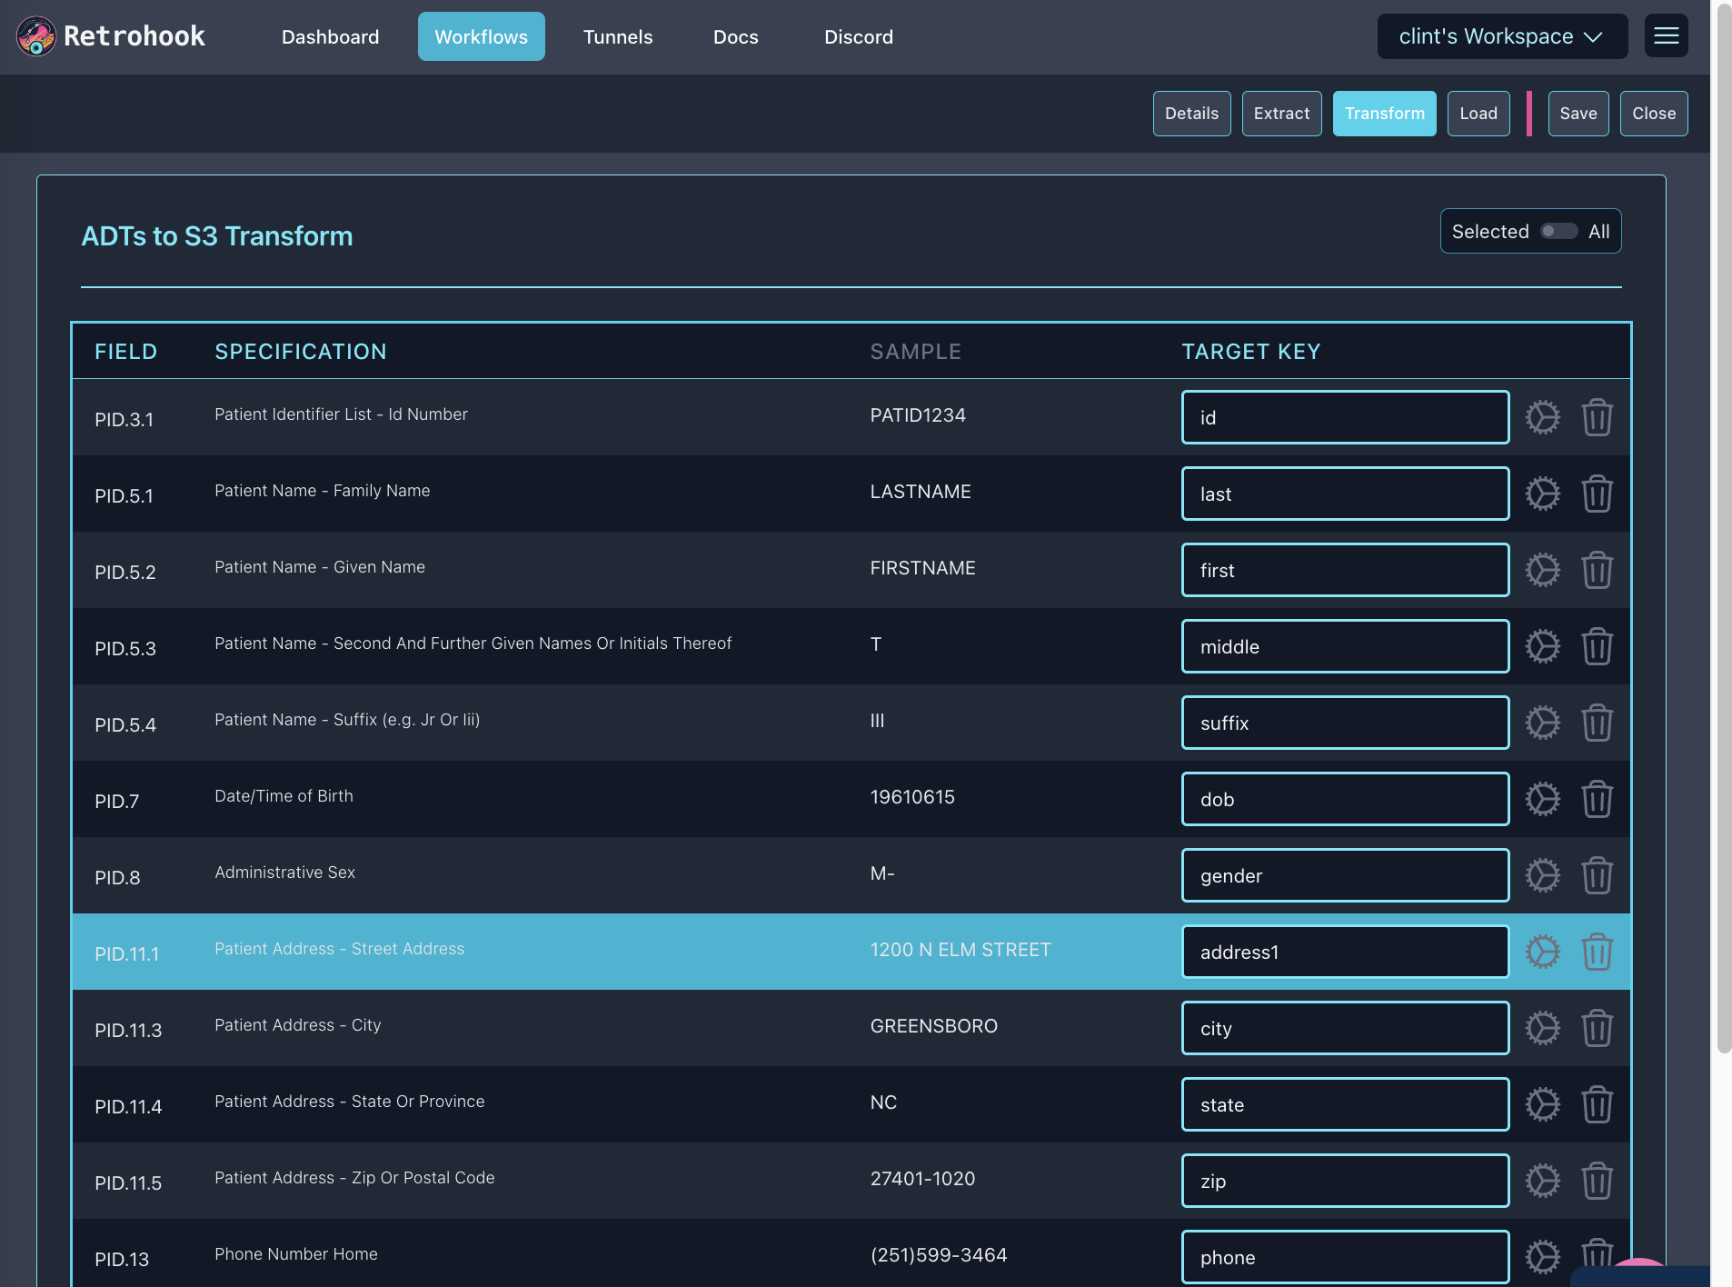Open settings gear for PID.5.1 last row

point(1542,494)
